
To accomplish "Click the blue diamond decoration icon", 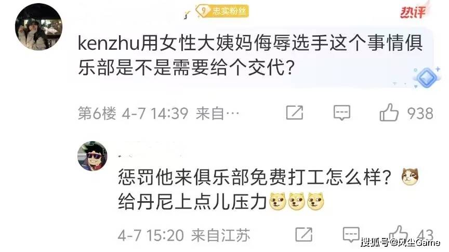I will (426, 77).
